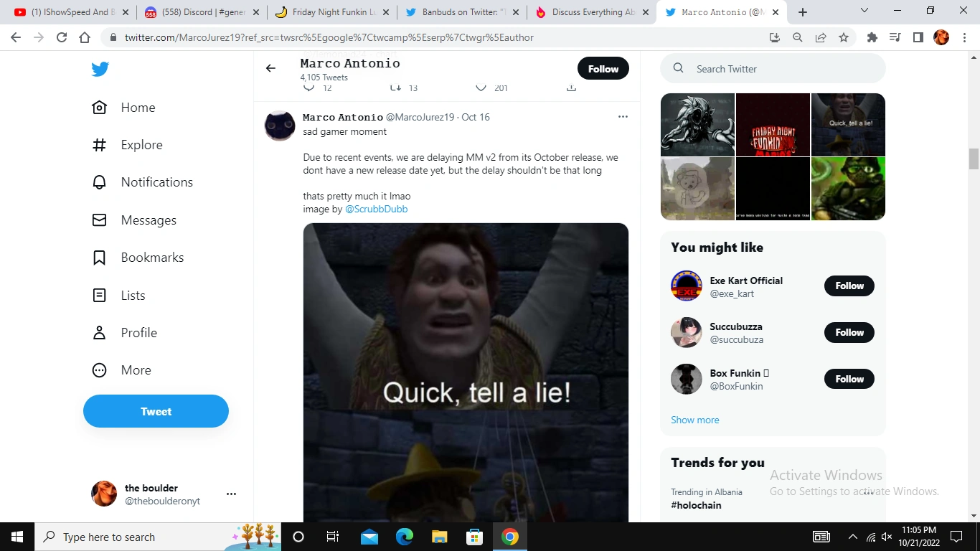Follow Exe Kart Official
Image resolution: width=980 pixels, height=551 pixels.
(x=849, y=286)
